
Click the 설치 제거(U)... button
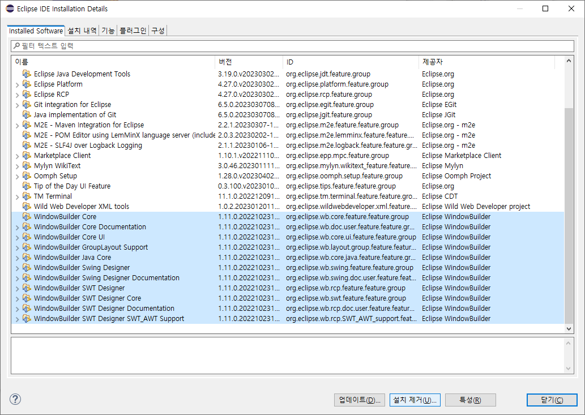tap(415, 400)
